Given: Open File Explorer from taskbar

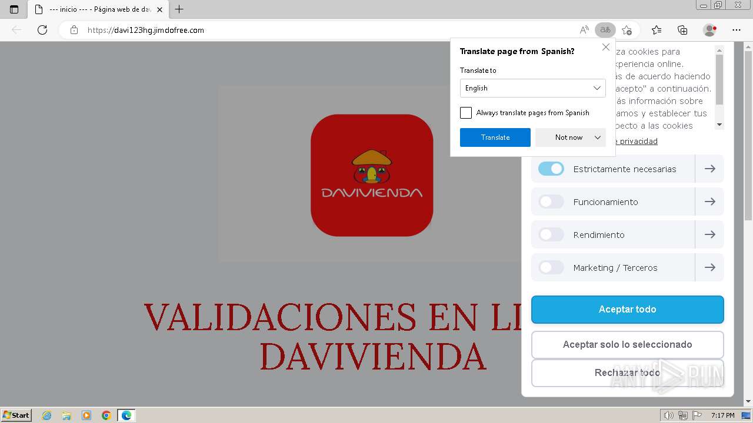Looking at the screenshot, I should [66, 415].
